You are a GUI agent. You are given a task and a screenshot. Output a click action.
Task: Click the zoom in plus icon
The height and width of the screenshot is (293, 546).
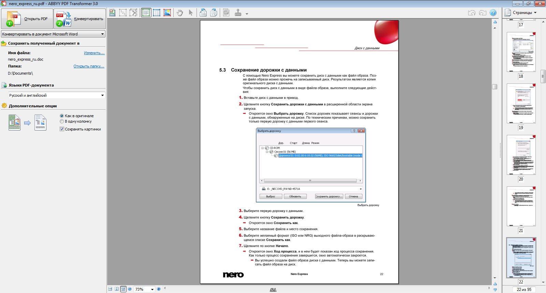pos(159,289)
